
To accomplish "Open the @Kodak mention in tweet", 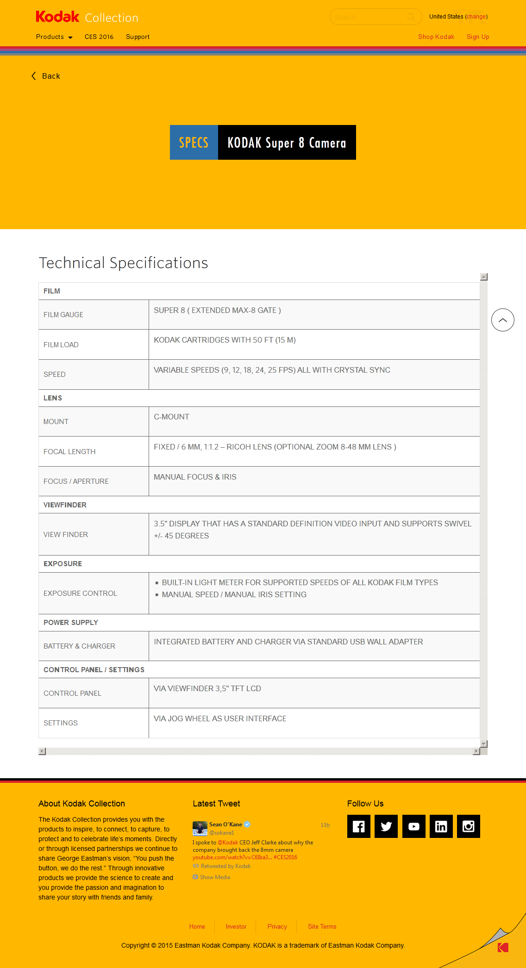I will coord(228,843).
